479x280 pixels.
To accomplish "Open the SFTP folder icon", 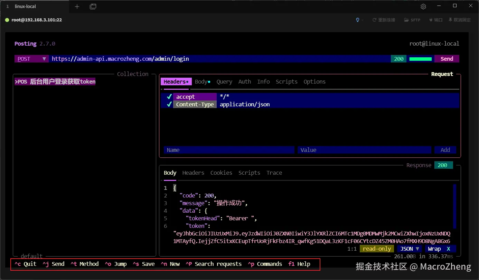I will [x=406, y=20].
